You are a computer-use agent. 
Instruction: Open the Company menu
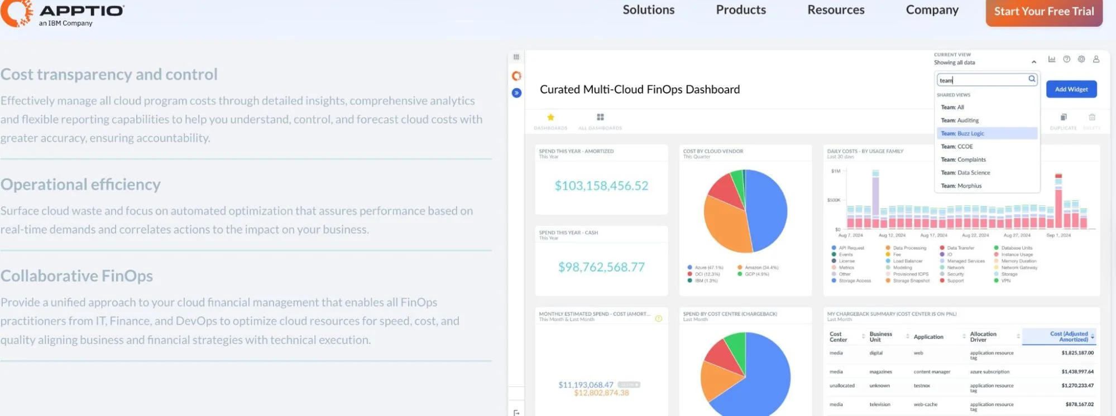[x=932, y=10]
